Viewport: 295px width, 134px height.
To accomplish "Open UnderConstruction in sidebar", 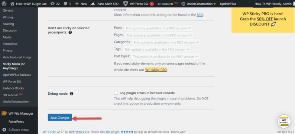I will click(x=16, y=101).
